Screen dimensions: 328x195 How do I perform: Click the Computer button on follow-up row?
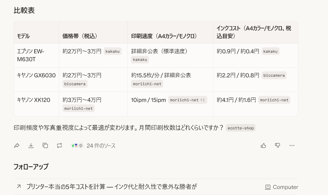(x=281, y=187)
